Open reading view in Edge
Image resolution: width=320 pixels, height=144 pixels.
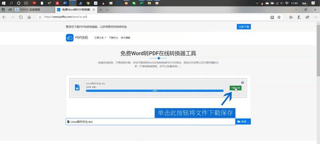[272, 17]
